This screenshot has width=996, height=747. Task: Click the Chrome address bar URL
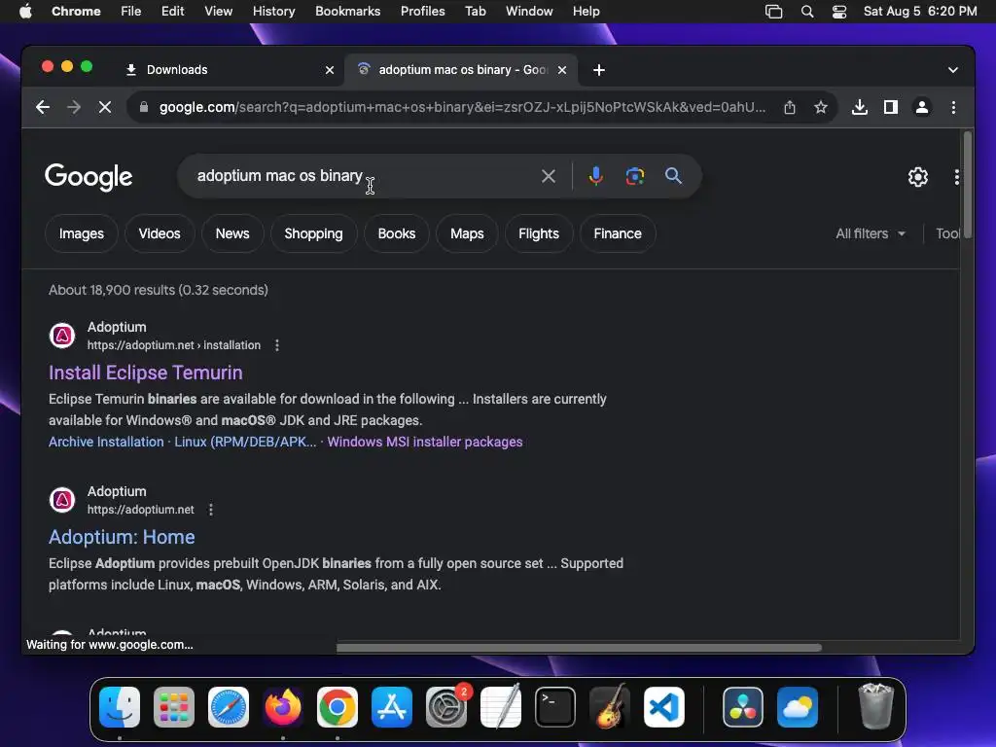tap(462, 107)
